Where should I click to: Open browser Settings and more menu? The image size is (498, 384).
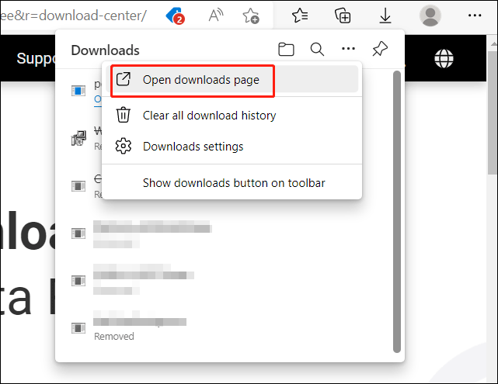[475, 16]
